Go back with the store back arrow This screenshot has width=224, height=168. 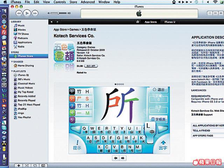point(51,22)
